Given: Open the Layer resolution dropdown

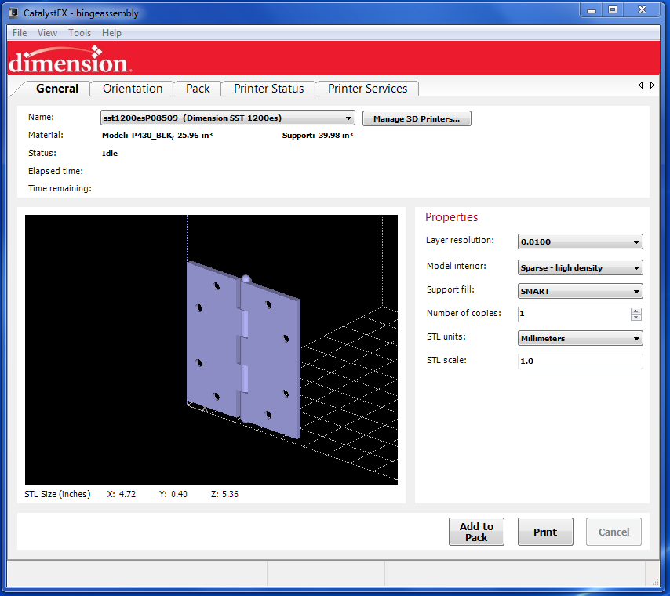Looking at the screenshot, I should coord(580,242).
